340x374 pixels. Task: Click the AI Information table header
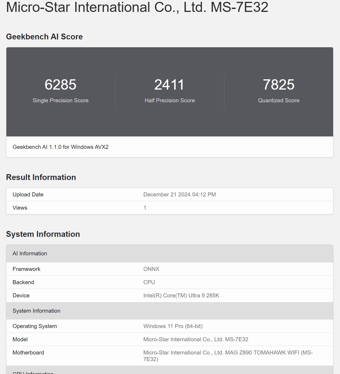[x=30, y=253]
